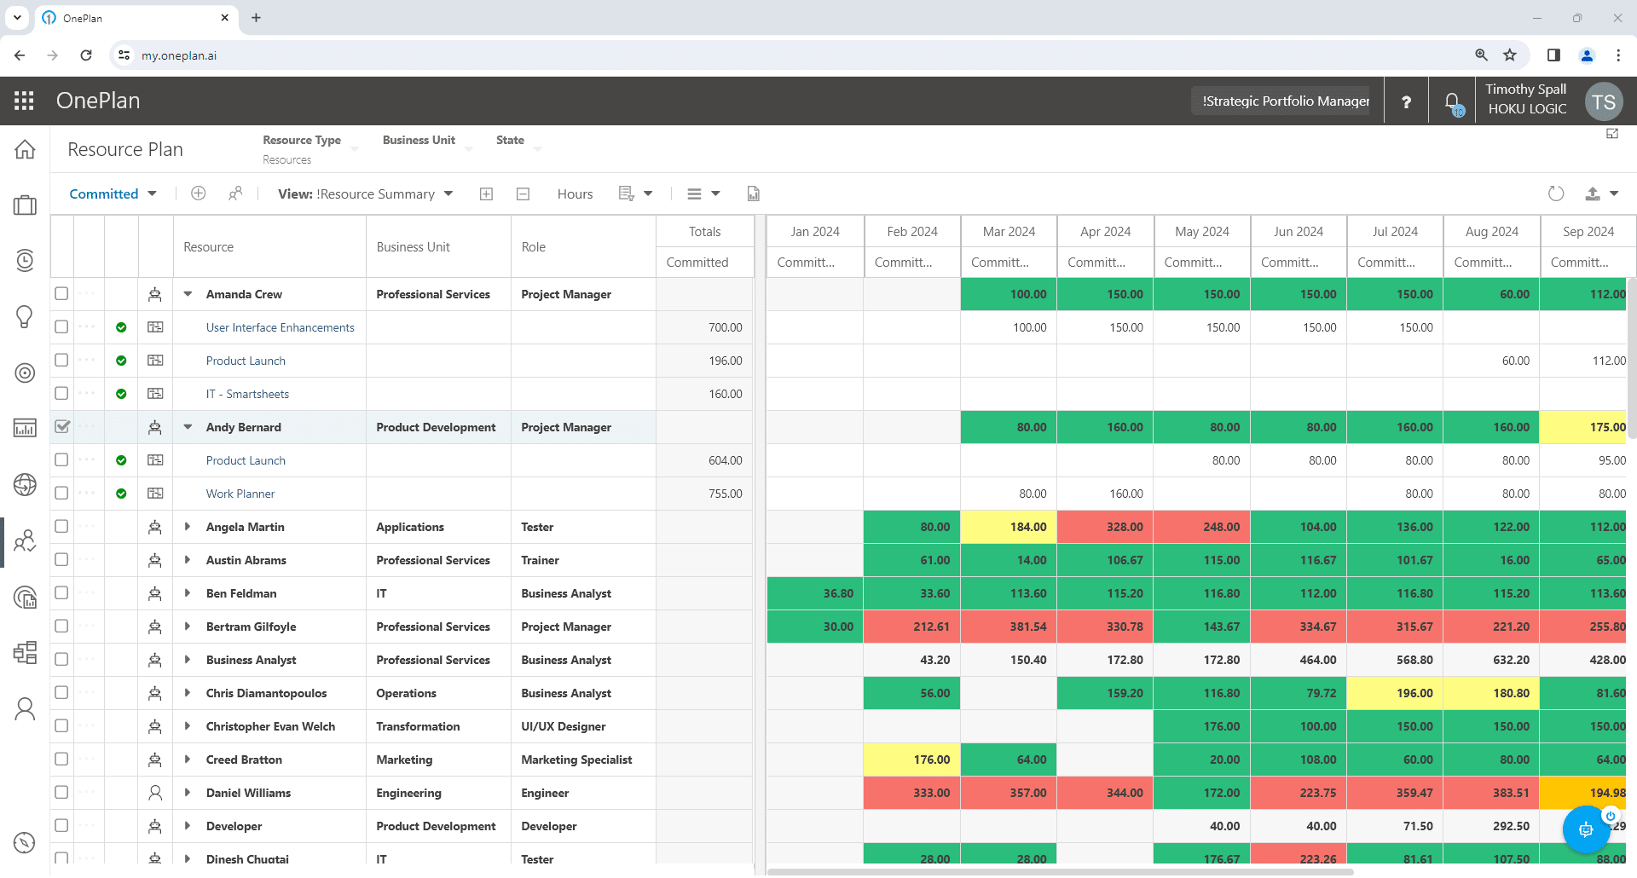
Task: Click the yellow 175.00 cell for Andy Bernard
Action: click(x=1583, y=427)
